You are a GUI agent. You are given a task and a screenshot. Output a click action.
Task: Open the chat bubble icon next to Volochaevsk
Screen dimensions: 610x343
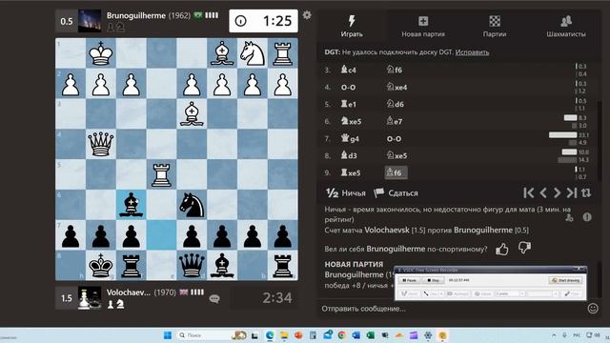[x=214, y=298]
